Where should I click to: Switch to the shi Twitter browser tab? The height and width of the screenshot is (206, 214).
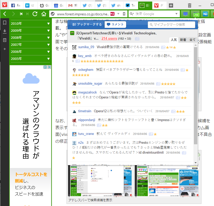click(116, 5)
